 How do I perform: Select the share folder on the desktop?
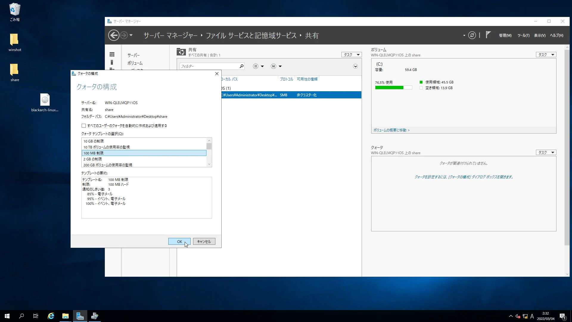(x=15, y=72)
